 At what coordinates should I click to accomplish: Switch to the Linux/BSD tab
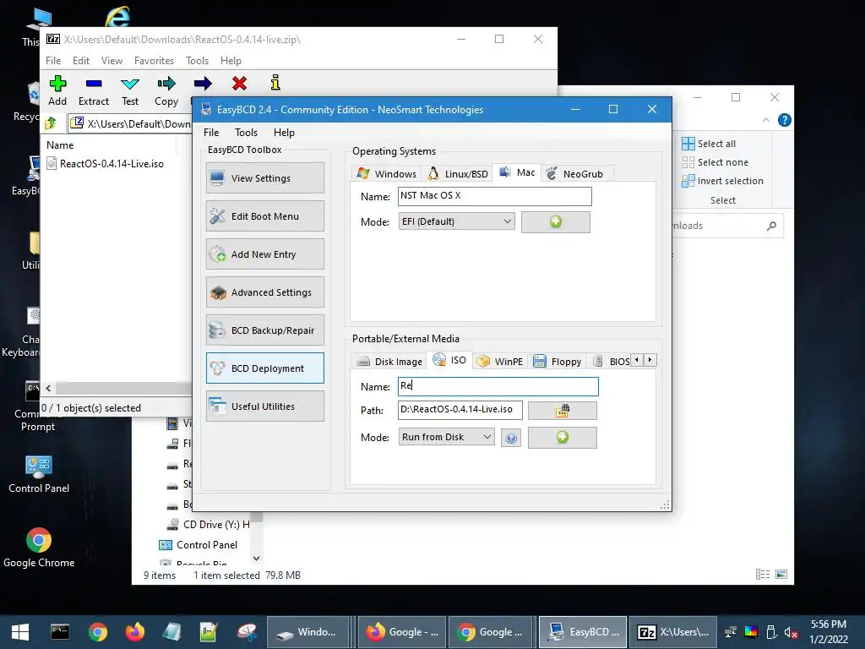457,174
